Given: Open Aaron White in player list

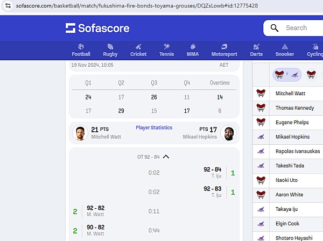Looking at the screenshot, I should pos(289,195).
